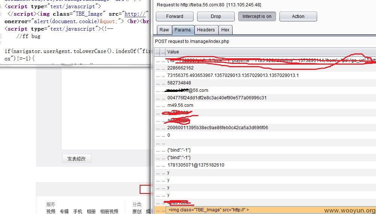The height and width of the screenshot is (214, 376).
Task: Select the 73156375.493653967 cookie value row
Action: [265, 75]
